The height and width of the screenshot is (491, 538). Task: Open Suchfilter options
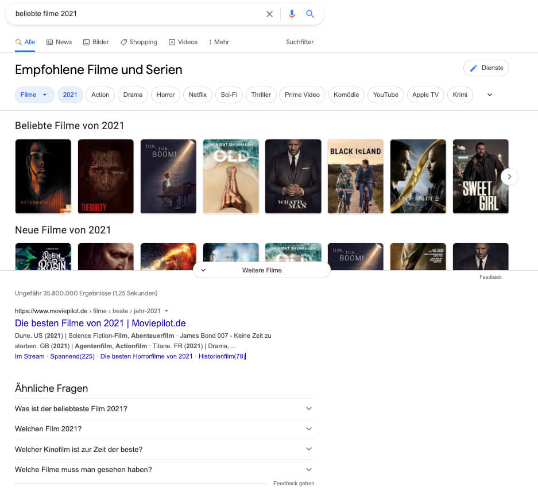point(300,42)
